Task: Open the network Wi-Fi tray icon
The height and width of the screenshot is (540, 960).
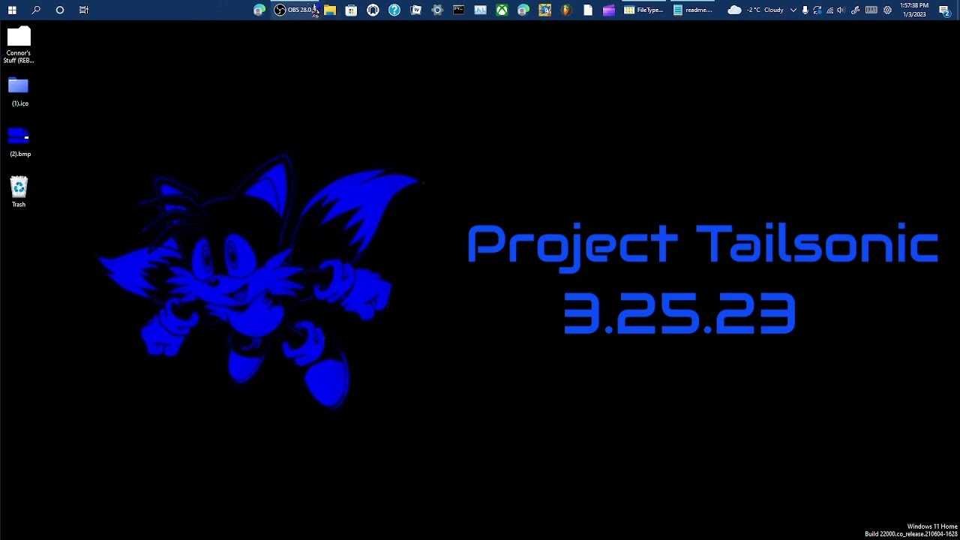Action: click(829, 10)
